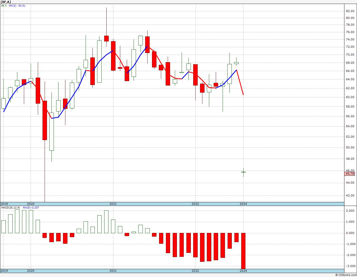Select the 48.00 price axis label

[x=350, y=159]
